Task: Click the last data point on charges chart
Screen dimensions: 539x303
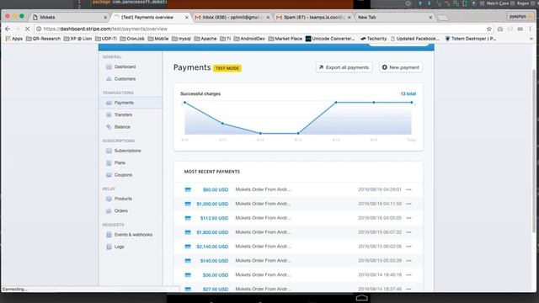Action: point(412,103)
